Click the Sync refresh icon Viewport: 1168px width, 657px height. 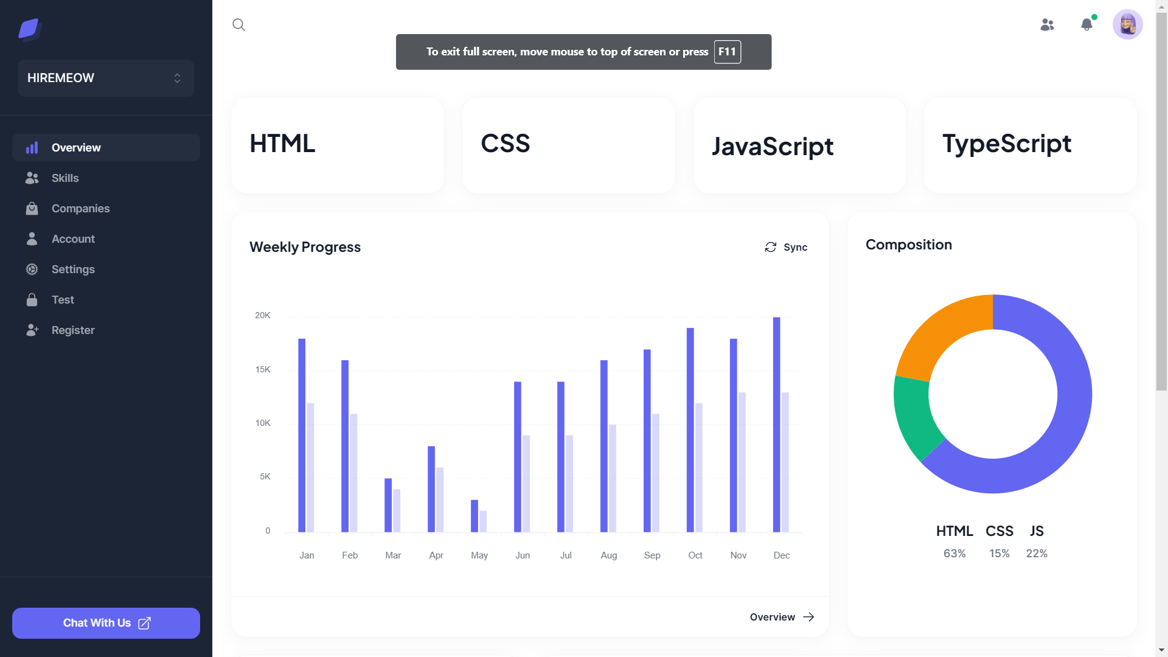pos(771,247)
